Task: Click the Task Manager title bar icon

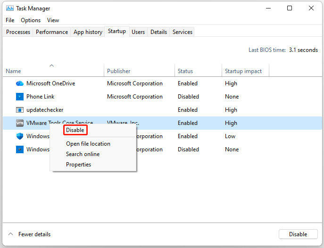Action: [x=10, y=8]
